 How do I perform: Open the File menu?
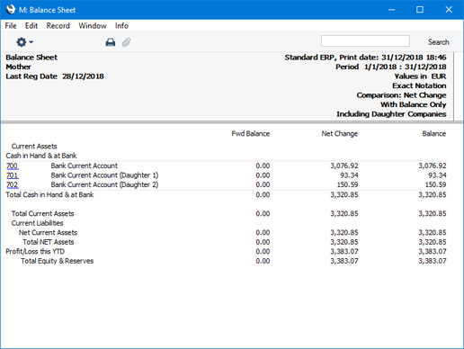click(11, 26)
